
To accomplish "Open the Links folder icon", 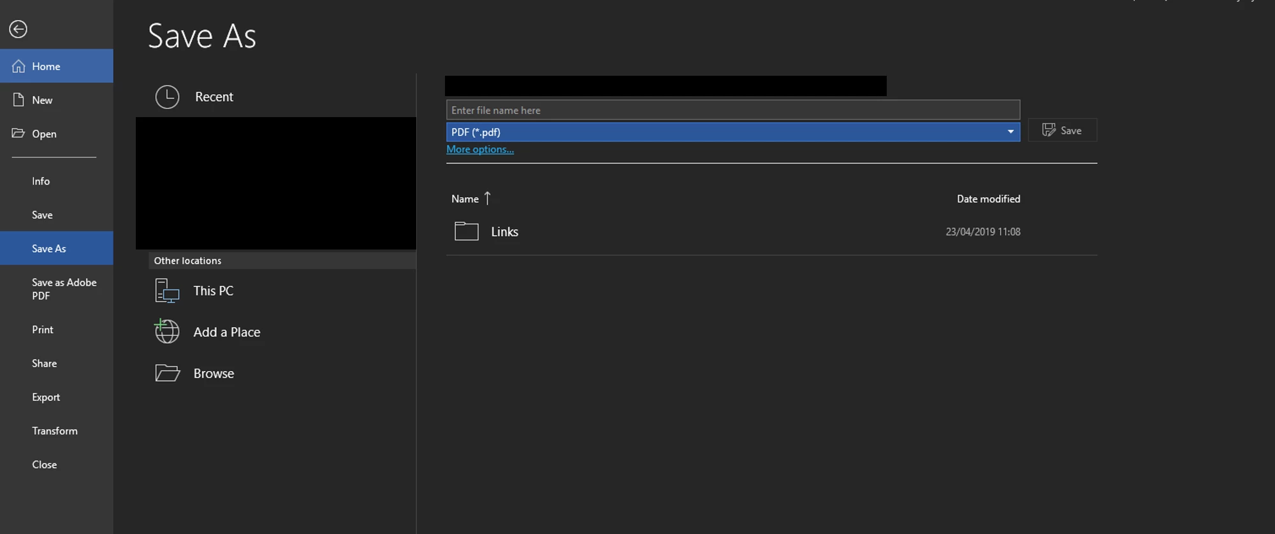I will point(467,231).
